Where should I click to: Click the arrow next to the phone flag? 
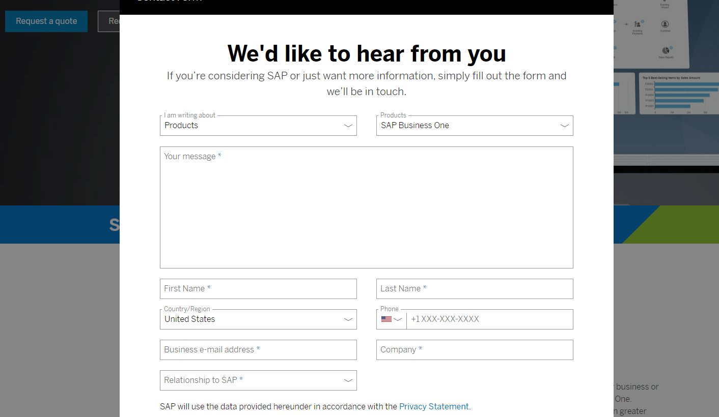pyautogui.click(x=398, y=319)
